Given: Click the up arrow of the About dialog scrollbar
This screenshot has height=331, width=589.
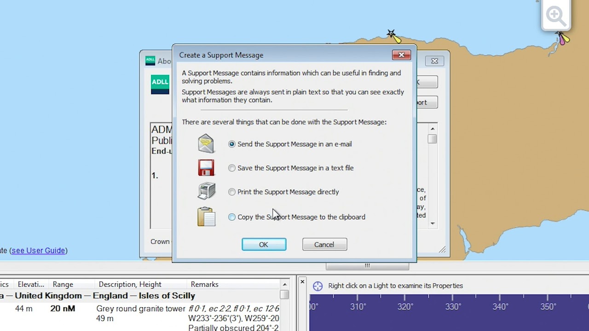Looking at the screenshot, I should 432,128.
